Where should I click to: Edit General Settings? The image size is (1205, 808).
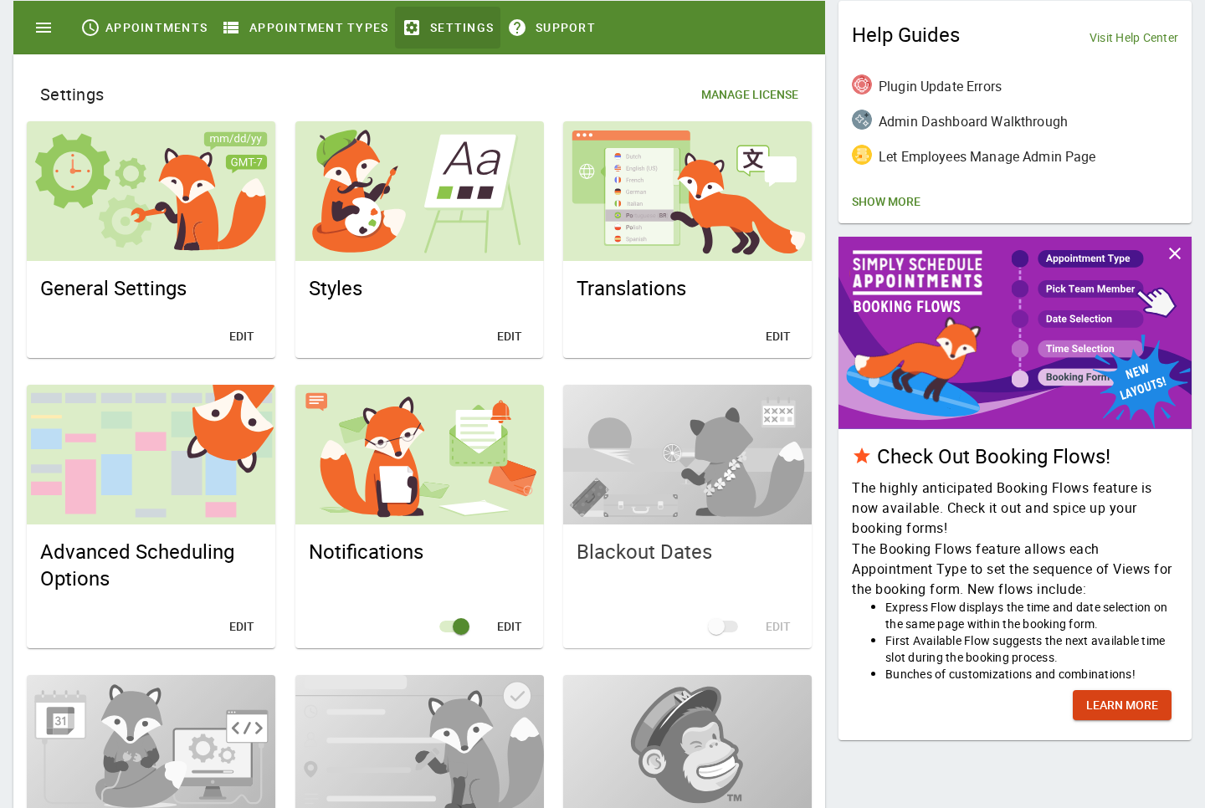coord(242,336)
